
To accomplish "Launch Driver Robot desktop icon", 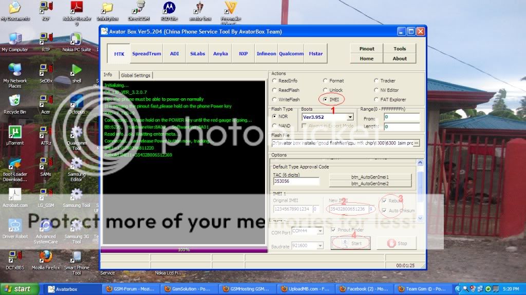I will [15, 226].
